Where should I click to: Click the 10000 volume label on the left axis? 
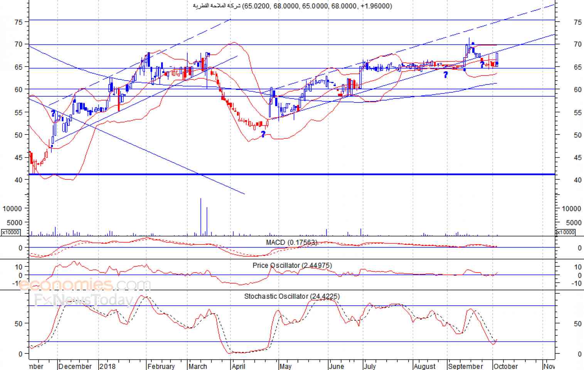[12, 209]
